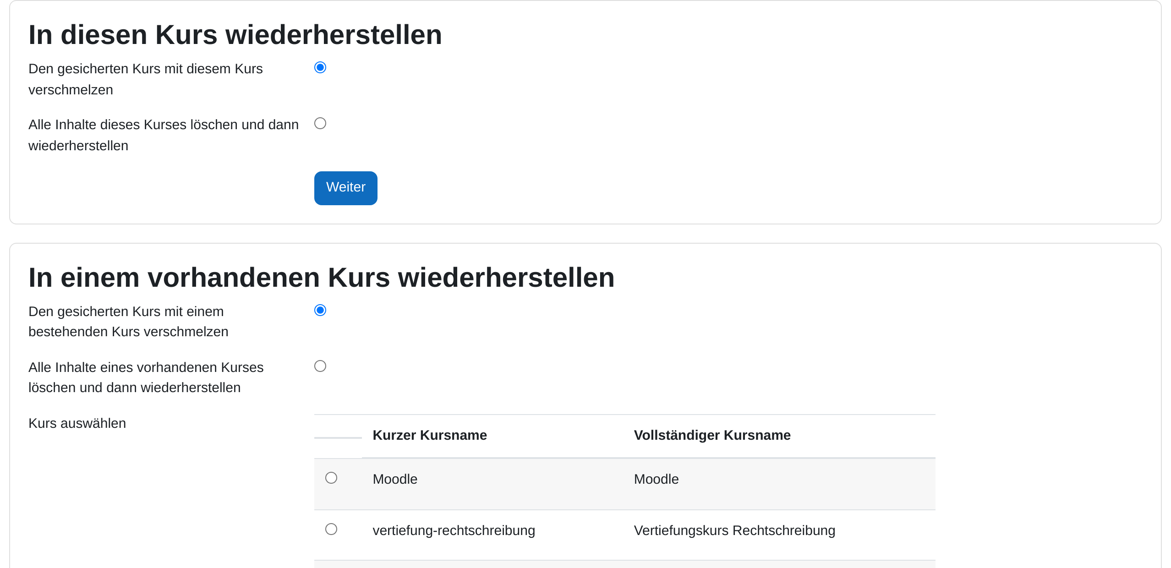
Task: Select merge backup into this course radio
Action: pyautogui.click(x=320, y=67)
